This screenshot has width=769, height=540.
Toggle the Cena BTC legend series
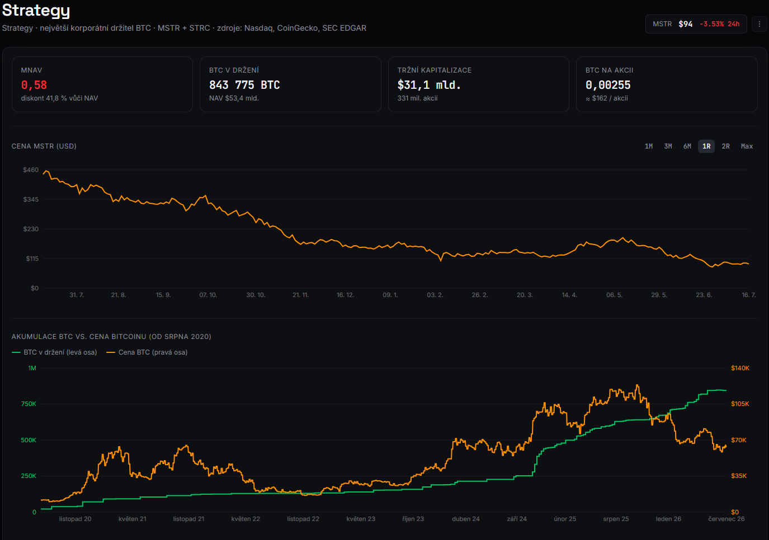click(x=147, y=352)
